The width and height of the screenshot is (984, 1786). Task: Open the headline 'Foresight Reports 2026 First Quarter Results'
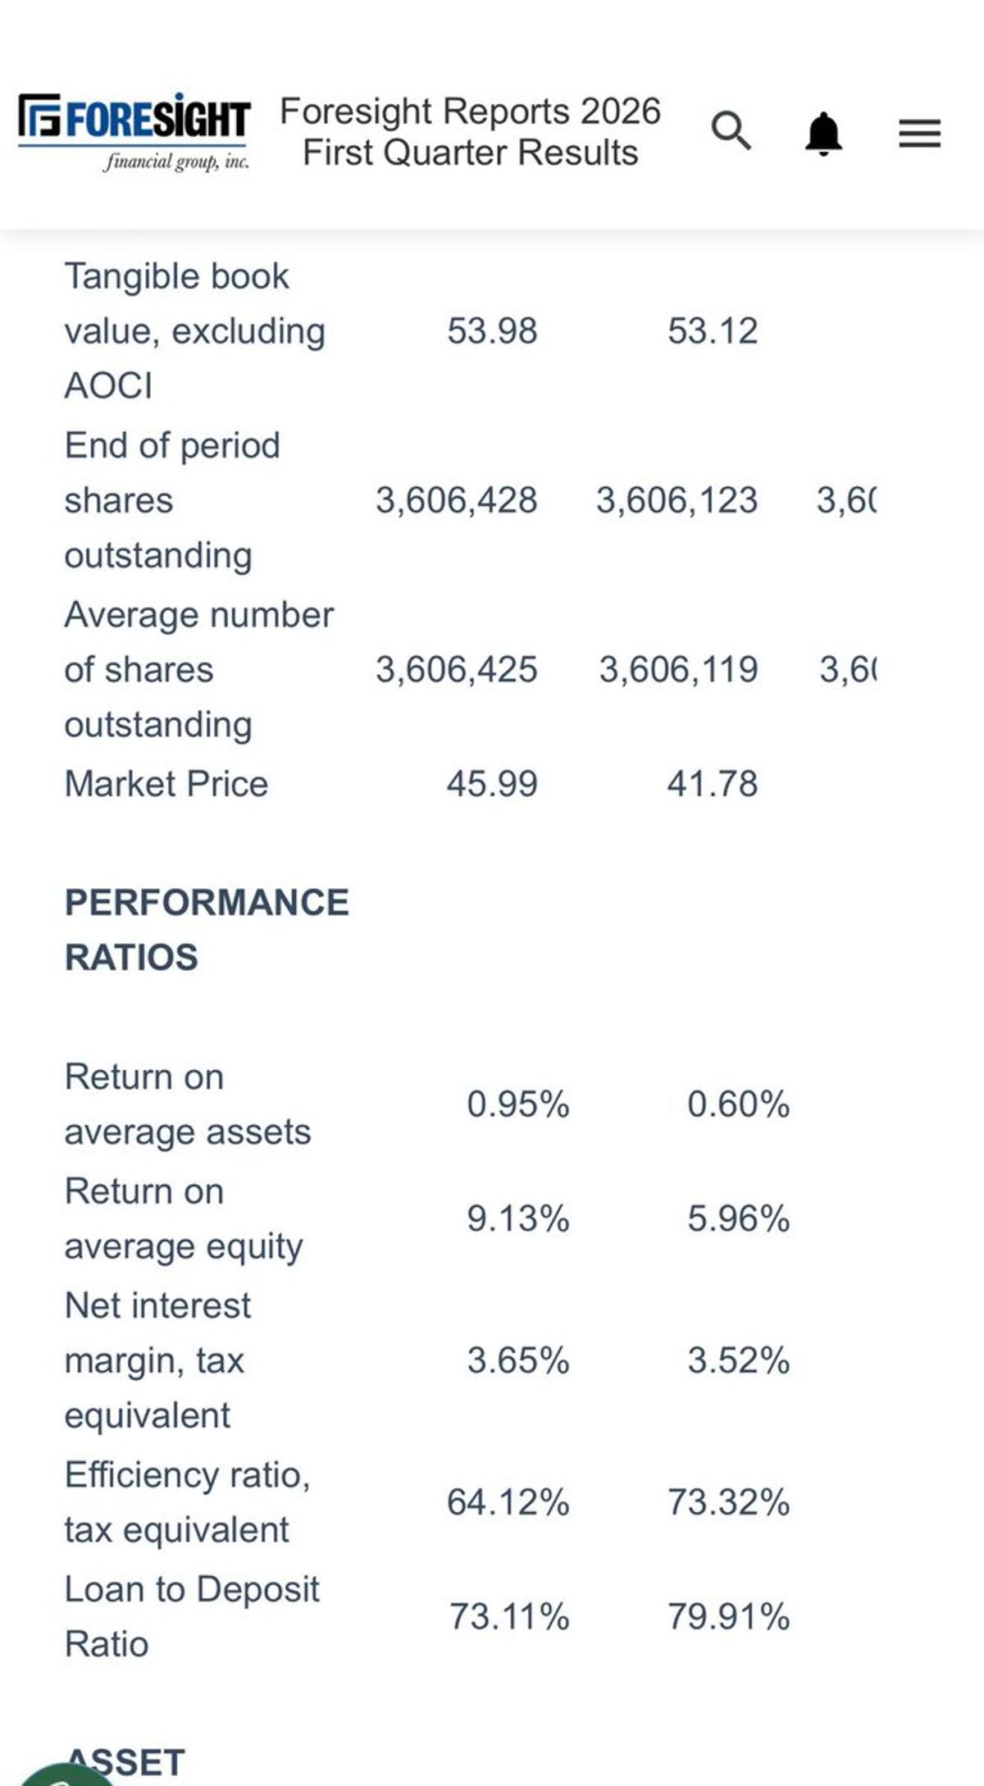point(470,131)
